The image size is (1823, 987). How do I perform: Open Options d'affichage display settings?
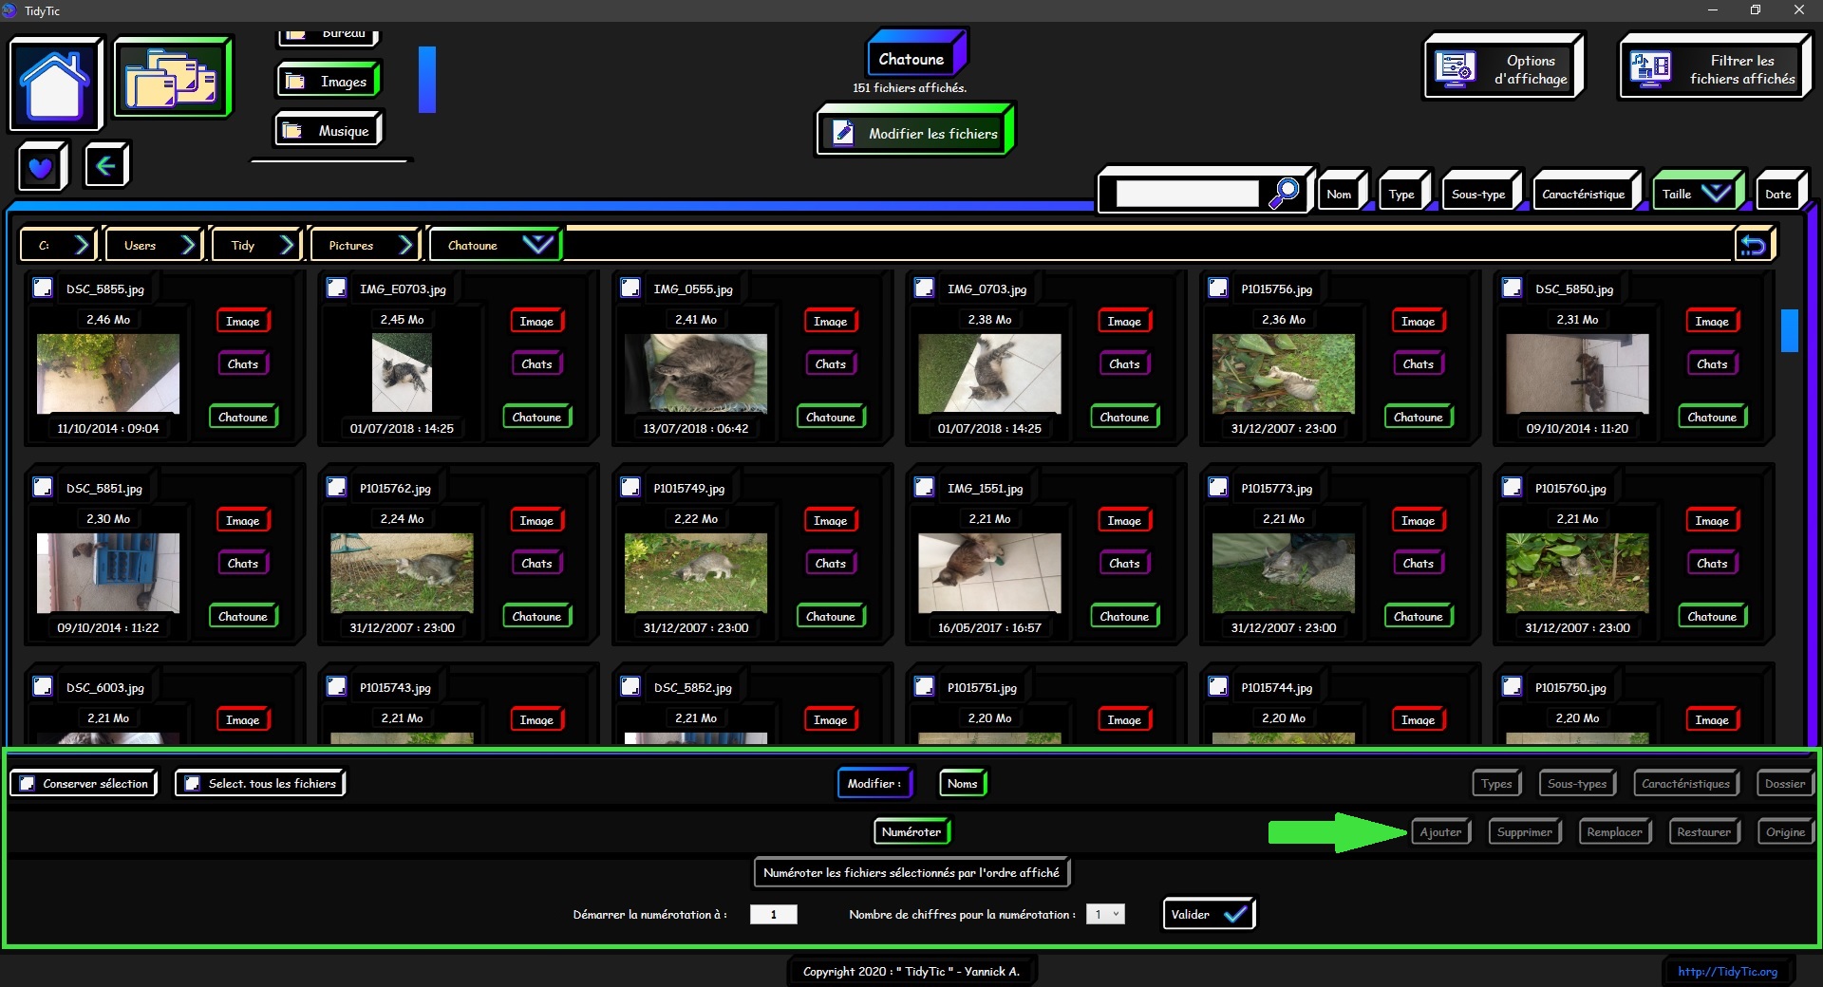1502,68
